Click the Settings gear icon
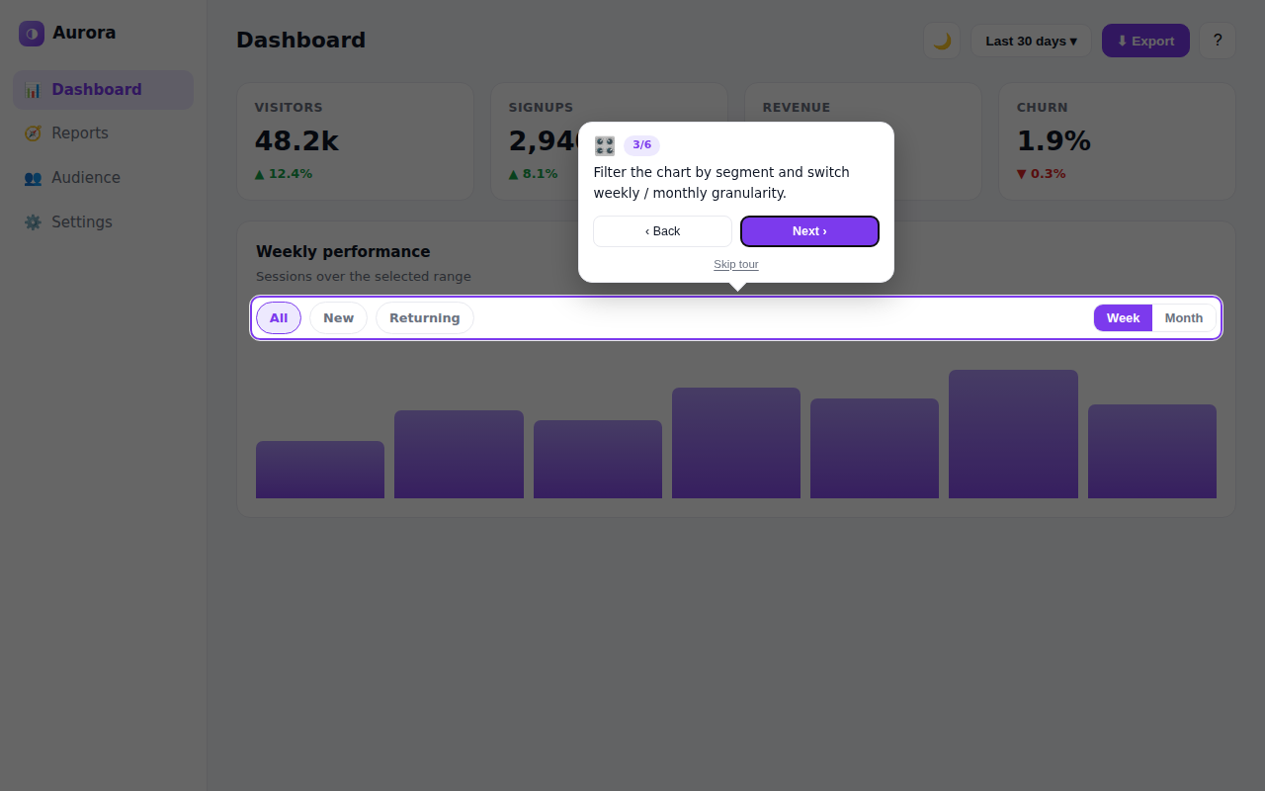Viewport: 1265px width, 791px height. [33, 222]
